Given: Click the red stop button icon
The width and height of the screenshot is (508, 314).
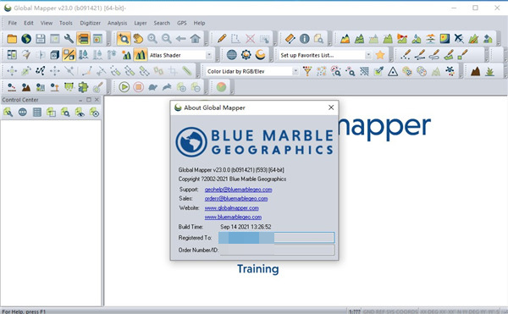Looking at the screenshot, I should pyautogui.click(x=138, y=87).
